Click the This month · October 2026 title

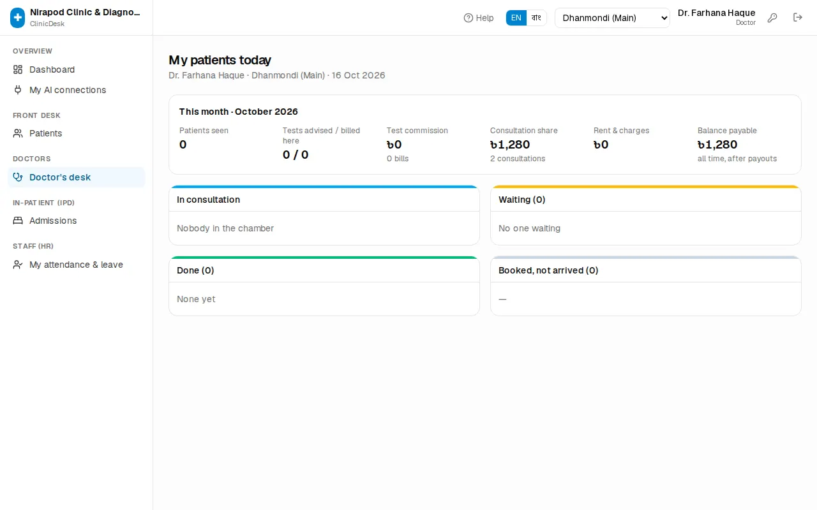coord(239,112)
